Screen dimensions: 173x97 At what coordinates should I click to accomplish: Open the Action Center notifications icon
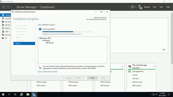(169, 95)
